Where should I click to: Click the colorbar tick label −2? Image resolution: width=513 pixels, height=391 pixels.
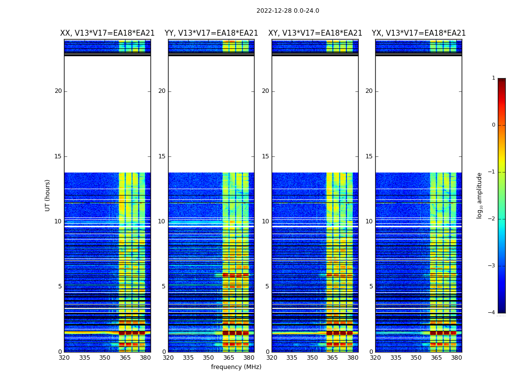493,219
